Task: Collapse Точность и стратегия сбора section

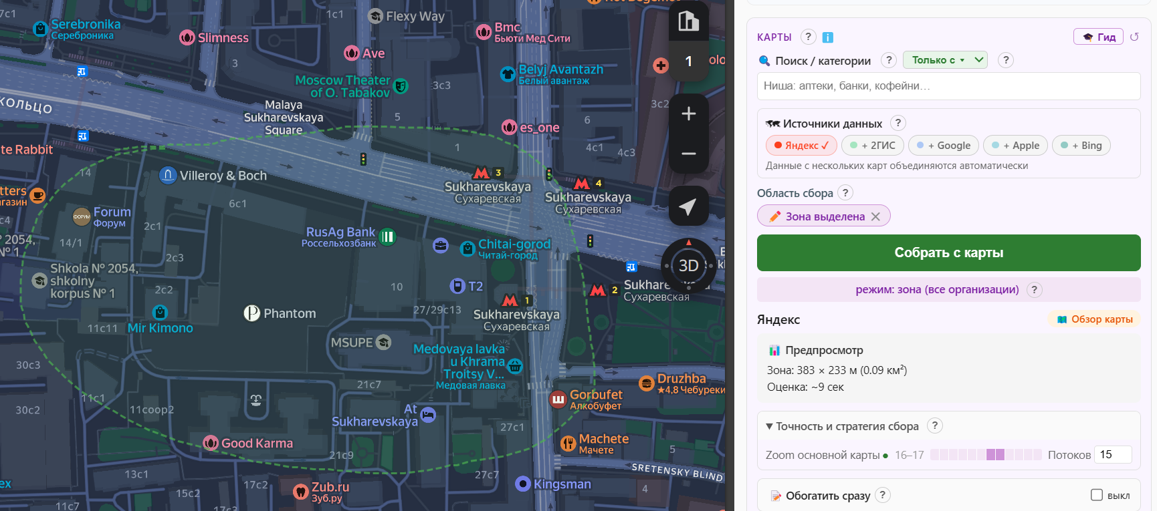Action: [843, 426]
